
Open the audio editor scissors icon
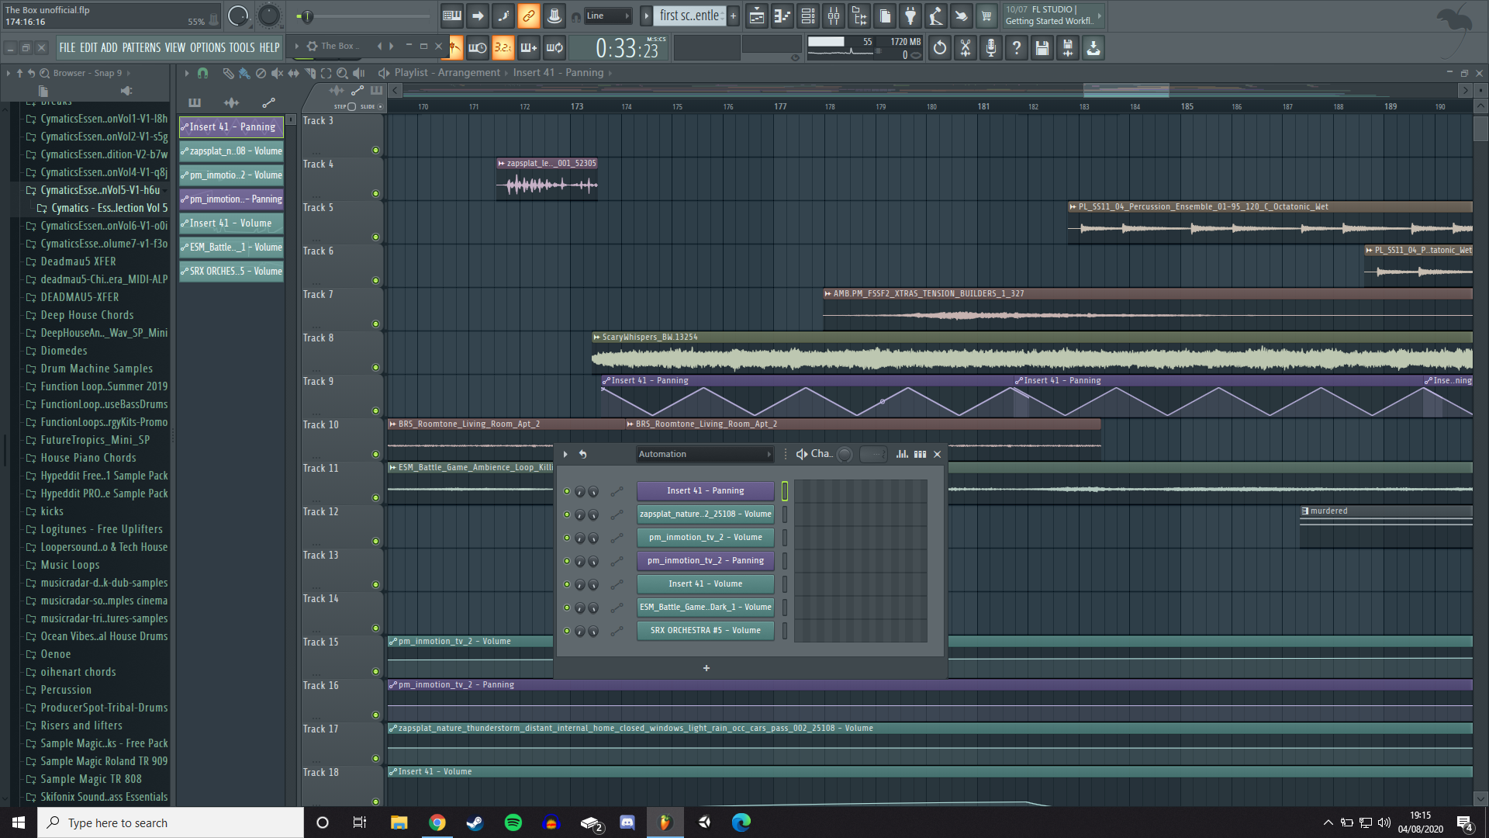pos(966,48)
